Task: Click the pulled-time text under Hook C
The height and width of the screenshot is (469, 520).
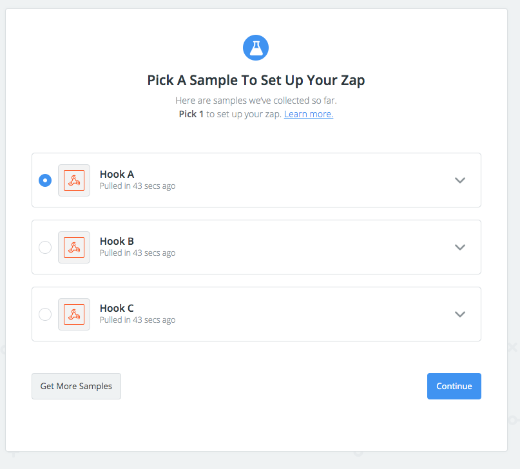Action: click(x=138, y=320)
